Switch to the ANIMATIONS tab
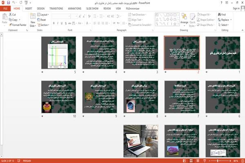Viewport: 245px width, 163px height. pyautogui.click(x=75, y=9)
